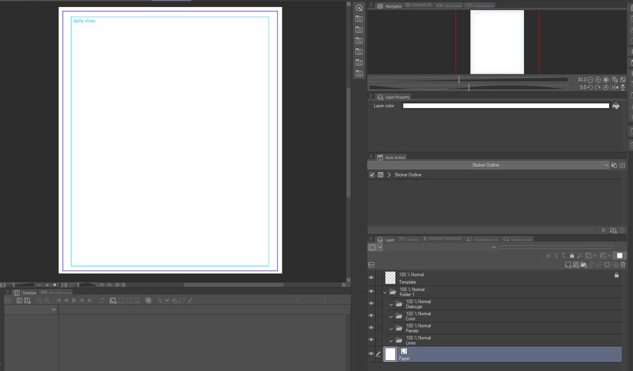Click canvas horizontal scrollbar

(234, 285)
